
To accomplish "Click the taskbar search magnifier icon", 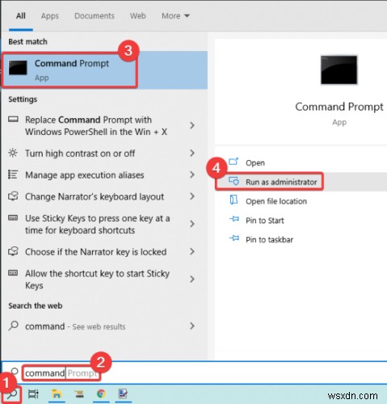I will coord(12,394).
